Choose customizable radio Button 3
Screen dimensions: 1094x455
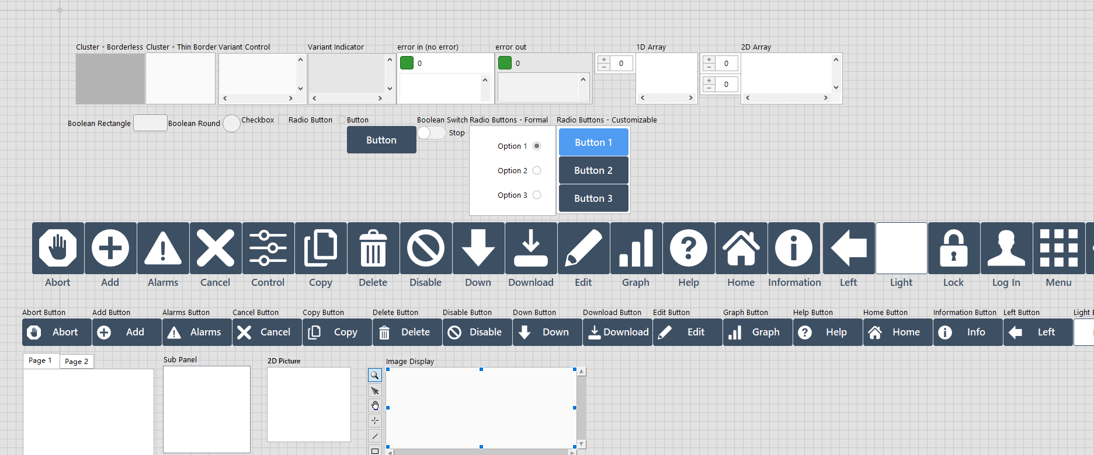click(x=593, y=198)
